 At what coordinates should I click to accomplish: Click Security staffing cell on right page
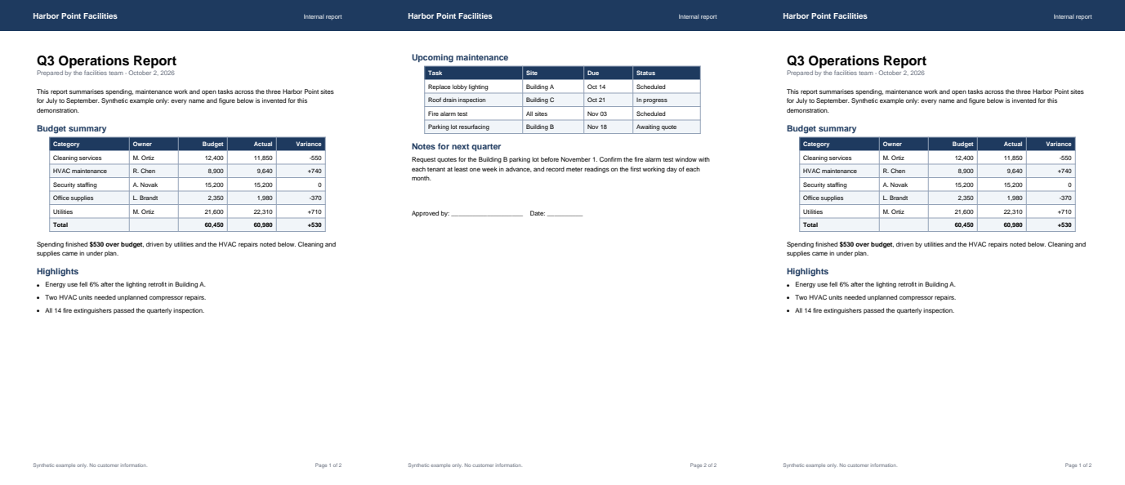[840, 185]
